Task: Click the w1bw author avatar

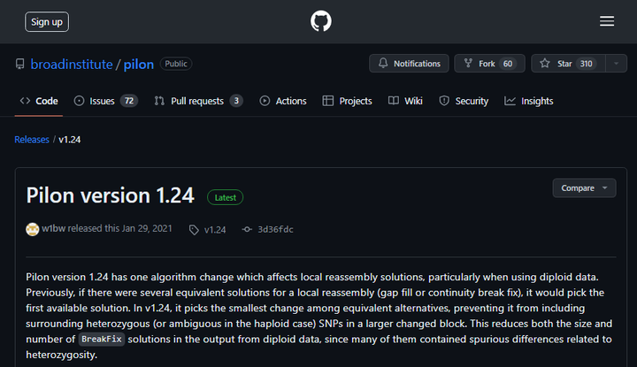Action: (x=33, y=229)
